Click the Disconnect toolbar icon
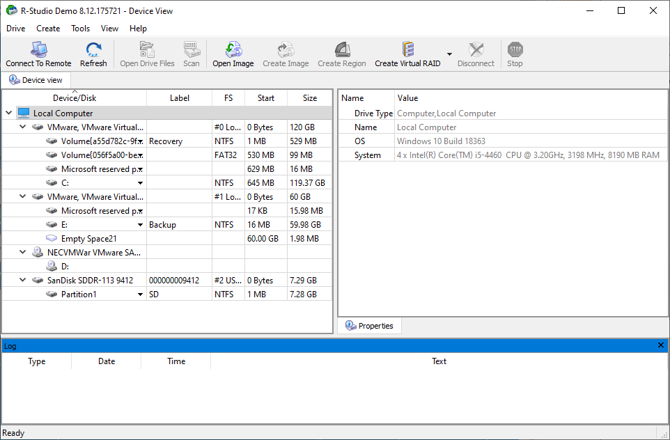 [476, 49]
